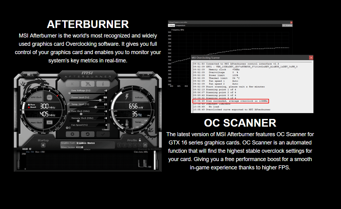Viewport: 341px width, 209px height.
Task: Reset settings with the circular arrow button
Action: pos(88,134)
